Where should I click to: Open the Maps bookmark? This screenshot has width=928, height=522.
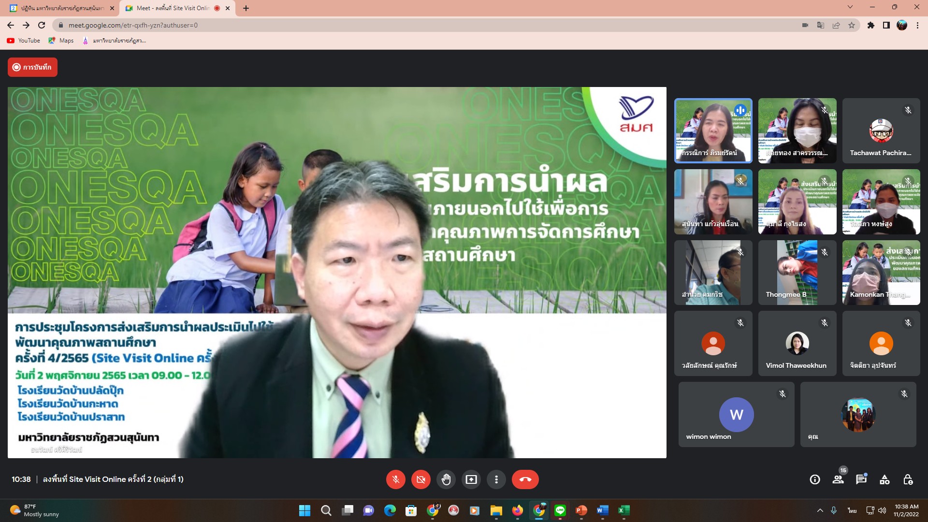61,41
